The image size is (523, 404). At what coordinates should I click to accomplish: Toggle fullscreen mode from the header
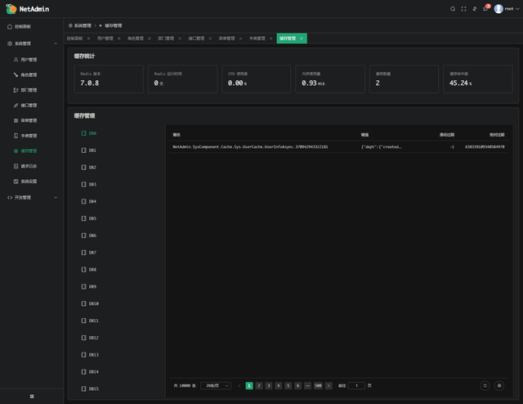[464, 8]
